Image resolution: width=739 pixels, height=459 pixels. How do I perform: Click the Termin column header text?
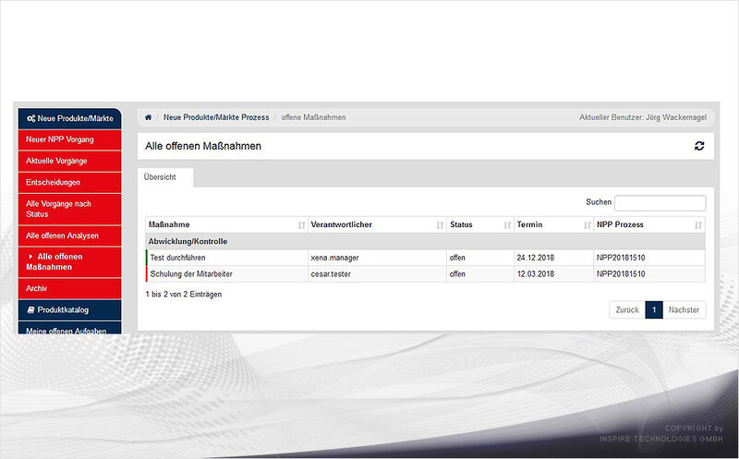tap(529, 224)
